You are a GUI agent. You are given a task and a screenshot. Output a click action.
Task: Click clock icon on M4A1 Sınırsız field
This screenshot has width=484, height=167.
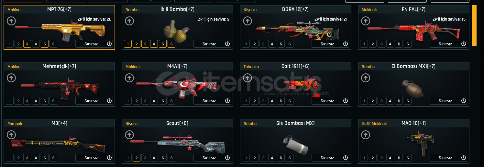coord(227,101)
